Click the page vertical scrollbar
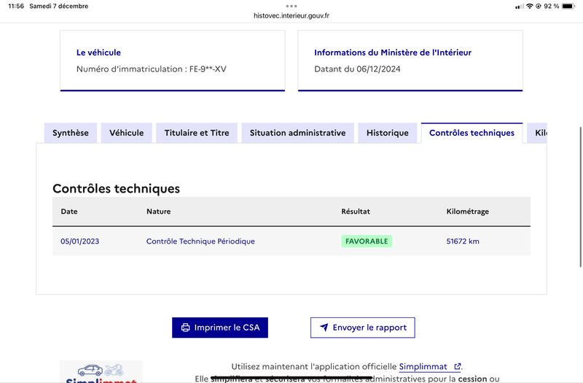The height and width of the screenshot is (383, 583). pyautogui.click(x=580, y=197)
